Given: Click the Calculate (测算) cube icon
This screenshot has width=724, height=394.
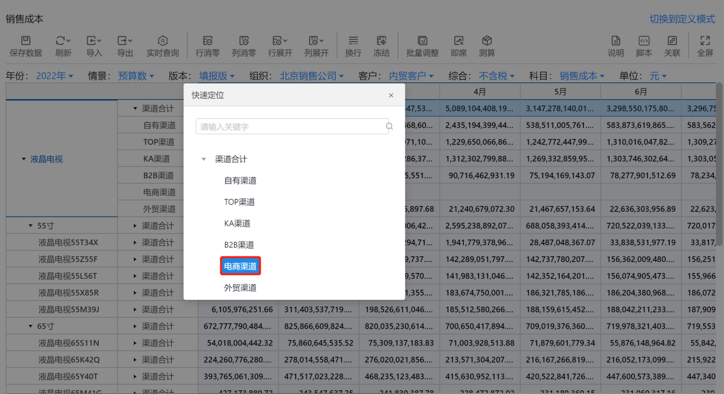Looking at the screenshot, I should [x=487, y=41].
